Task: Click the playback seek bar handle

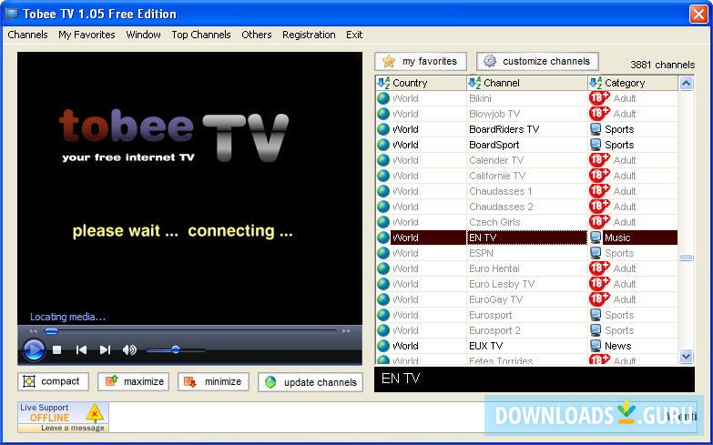Action: [x=51, y=331]
